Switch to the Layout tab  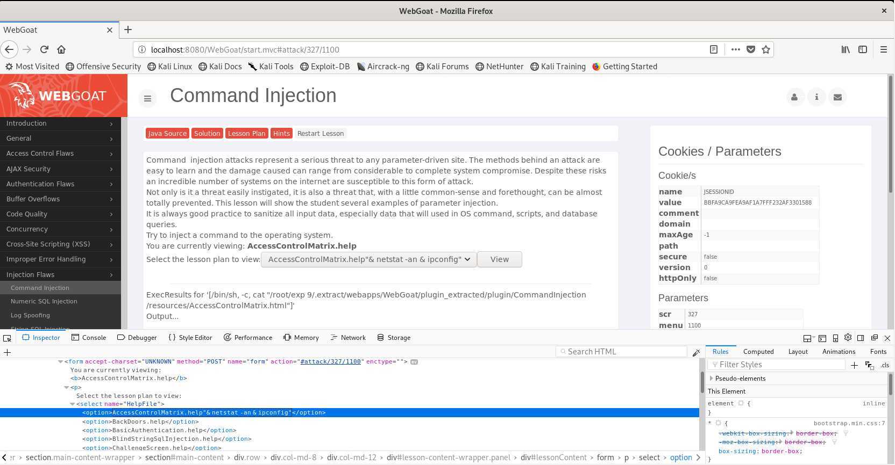coord(798,352)
